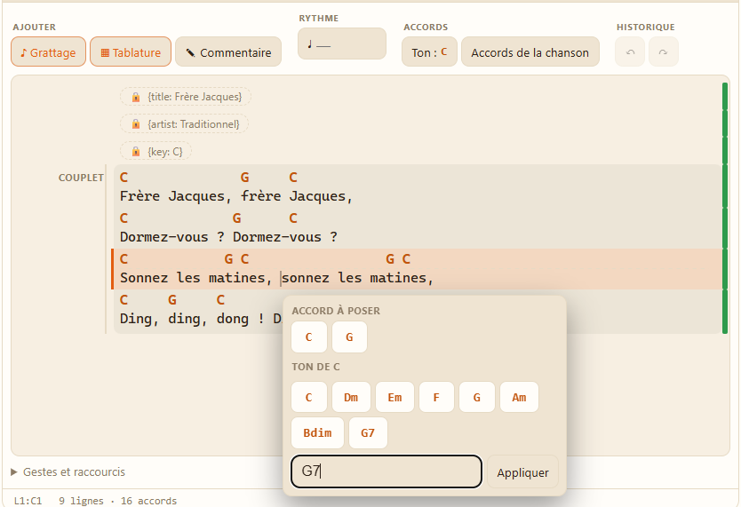741x507 pixels.
Task: Choose G under Accord à poser
Action: point(350,337)
